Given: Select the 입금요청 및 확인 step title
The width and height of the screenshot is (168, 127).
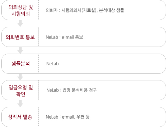Looking at the screenshot, I should [x=21, y=90].
